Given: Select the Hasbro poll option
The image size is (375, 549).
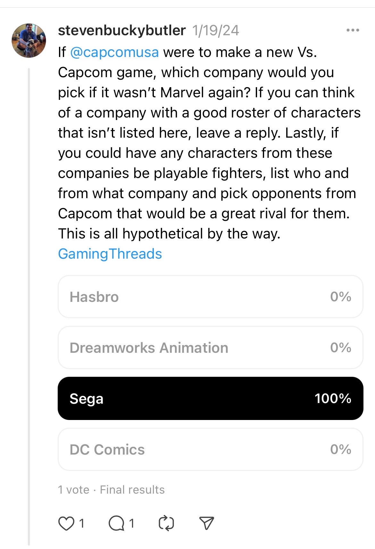Looking at the screenshot, I should (x=210, y=297).
